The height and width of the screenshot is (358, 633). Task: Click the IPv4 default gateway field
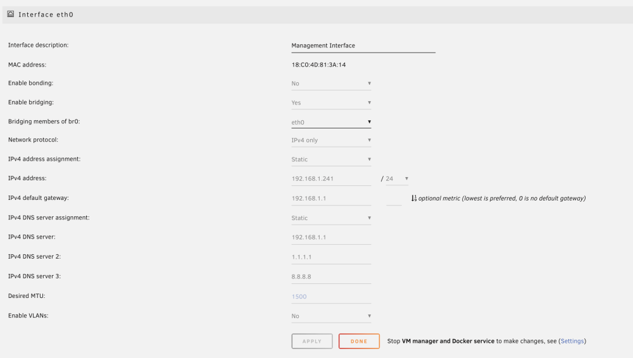pyautogui.click(x=331, y=199)
